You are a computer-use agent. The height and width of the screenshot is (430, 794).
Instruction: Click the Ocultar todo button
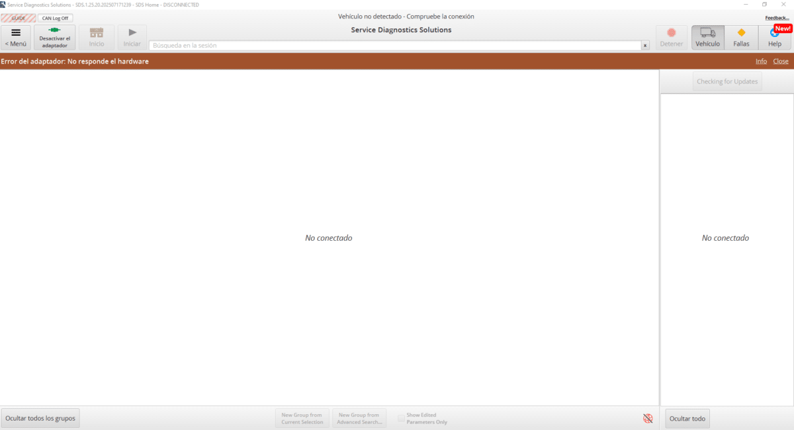(x=687, y=418)
